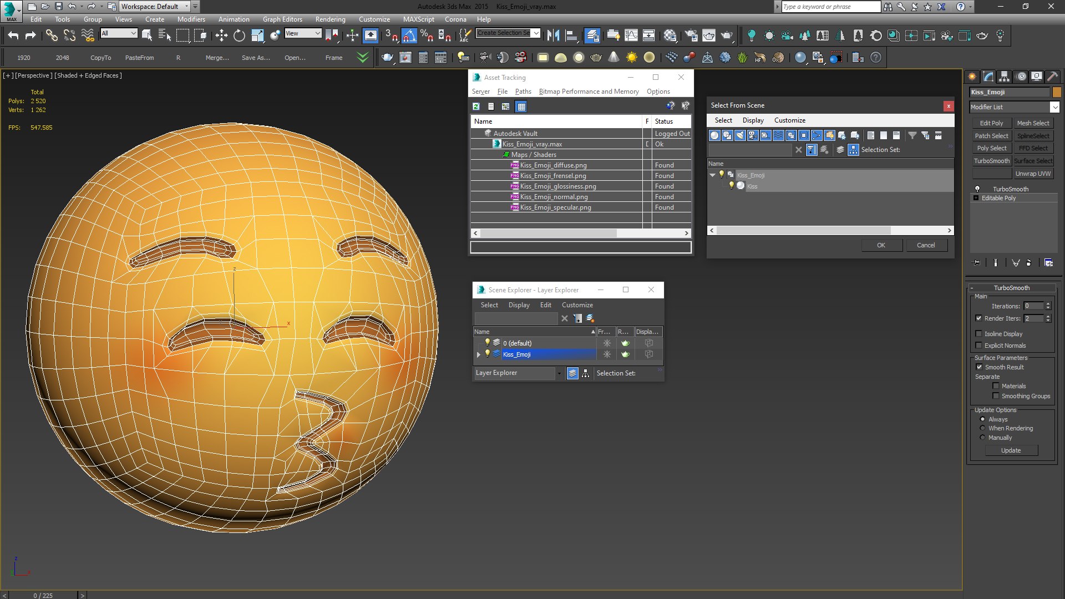This screenshot has width=1065, height=599.
Task: Open the Display command panel tab
Action: [x=1036, y=77]
